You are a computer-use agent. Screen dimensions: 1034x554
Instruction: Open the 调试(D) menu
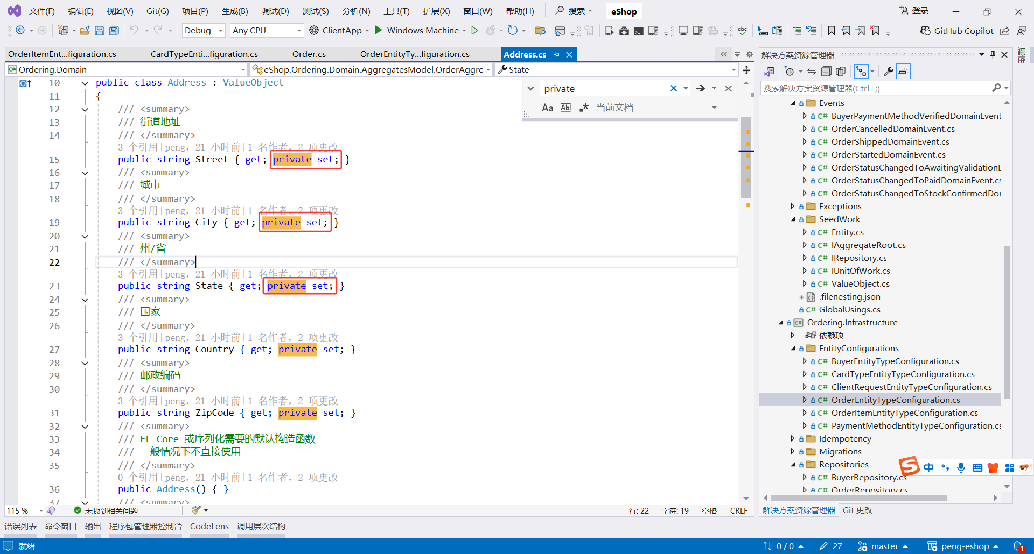(275, 11)
